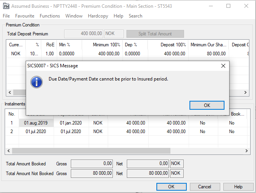Screen dimensions: 256x193
Task: Click the PM application icon in title bar
Action: [5, 6]
